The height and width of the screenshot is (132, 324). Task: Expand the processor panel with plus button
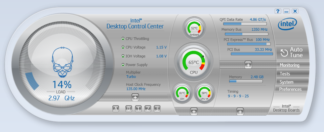click(135, 97)
